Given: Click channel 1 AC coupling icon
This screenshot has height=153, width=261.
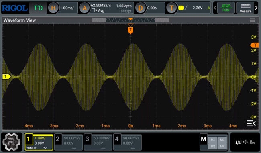Looking at the screenshot, I should 45,148.
